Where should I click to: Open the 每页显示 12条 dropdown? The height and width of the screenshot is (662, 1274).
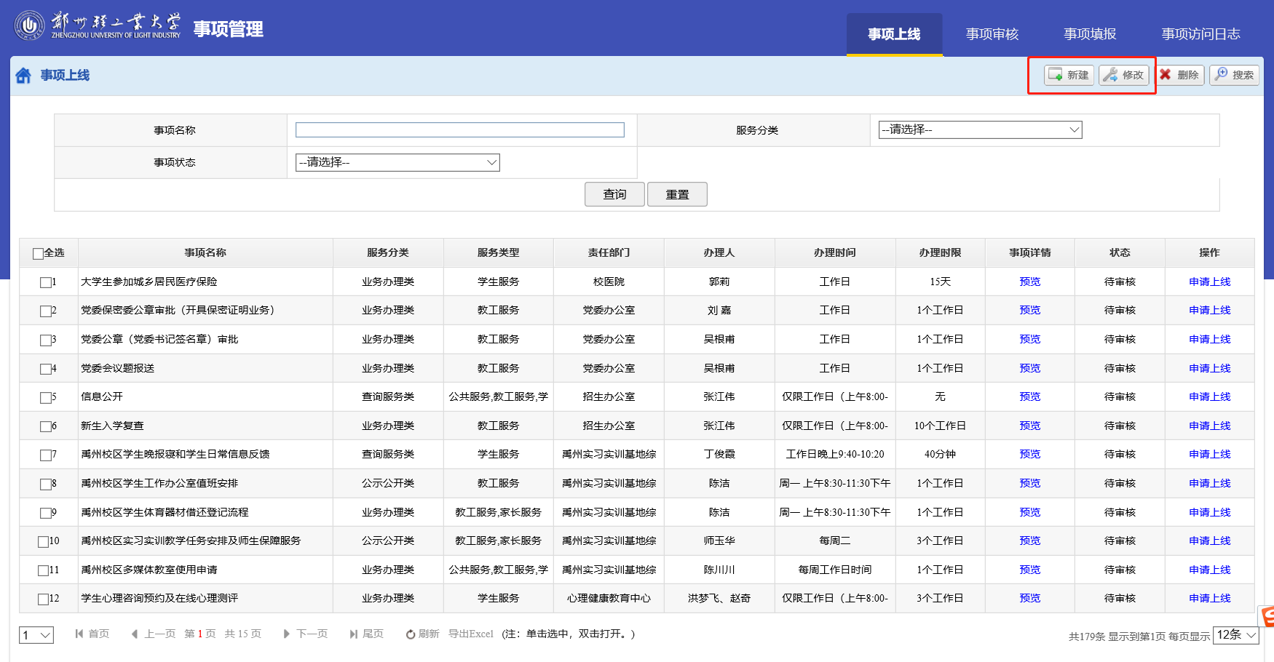[1236, 635]
